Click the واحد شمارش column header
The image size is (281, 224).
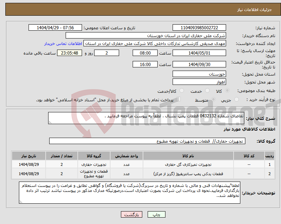(127, 156)
